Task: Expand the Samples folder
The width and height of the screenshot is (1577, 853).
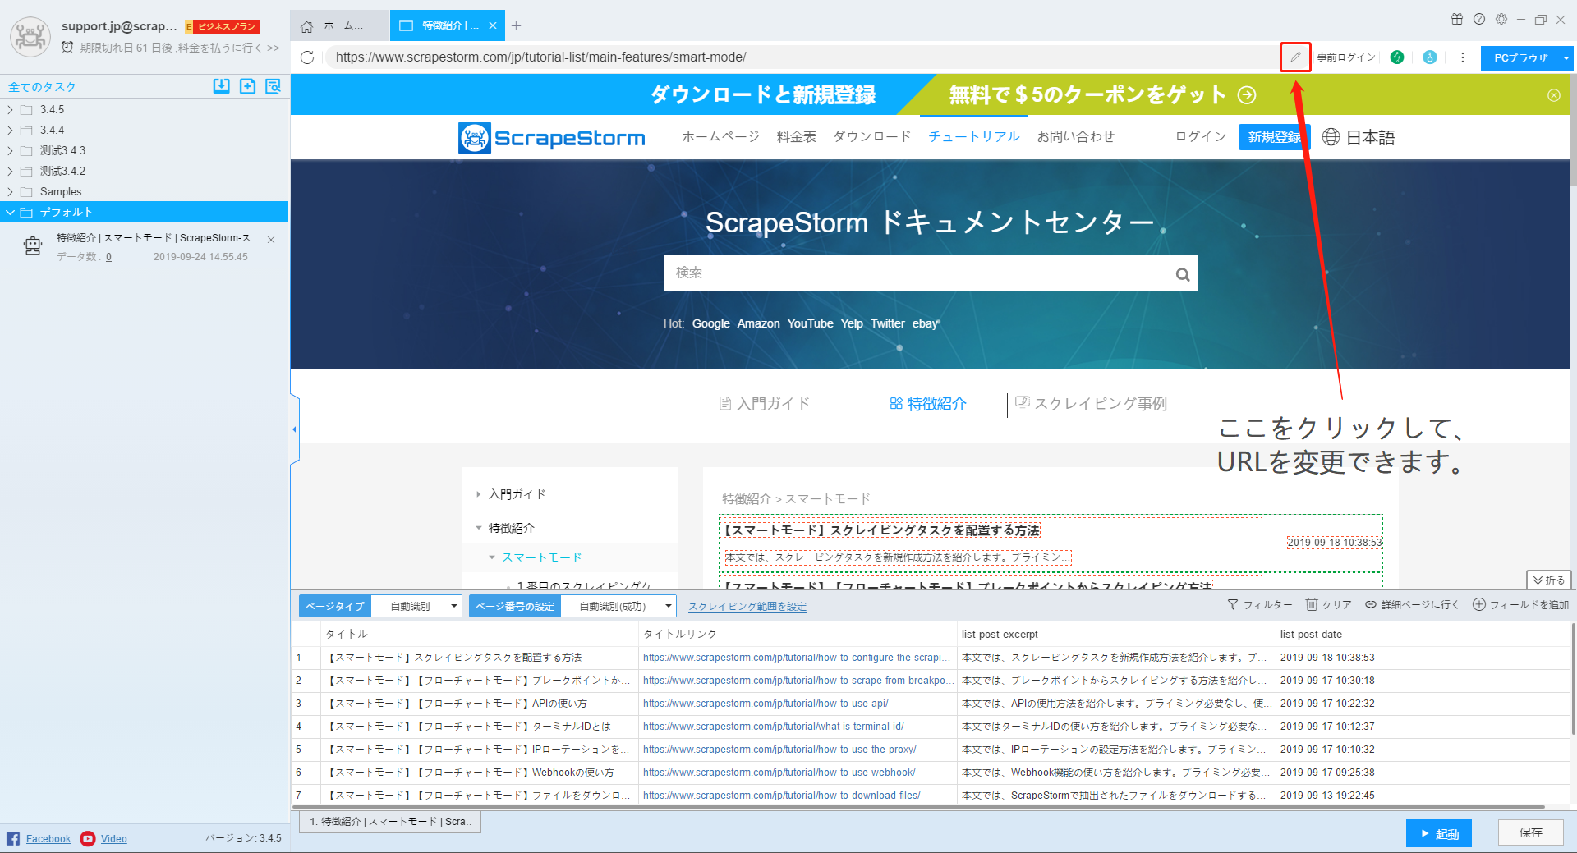Action: point(10,191)
